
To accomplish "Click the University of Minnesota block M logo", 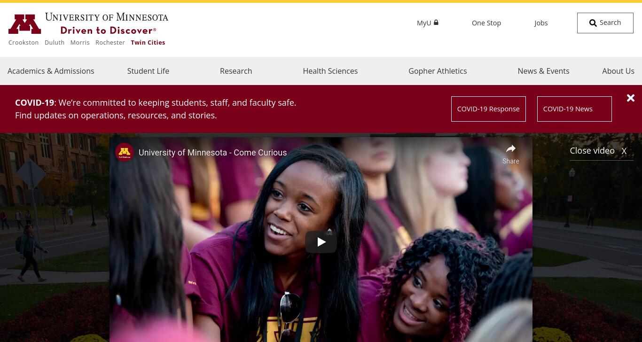I will (x=25, y=24).
